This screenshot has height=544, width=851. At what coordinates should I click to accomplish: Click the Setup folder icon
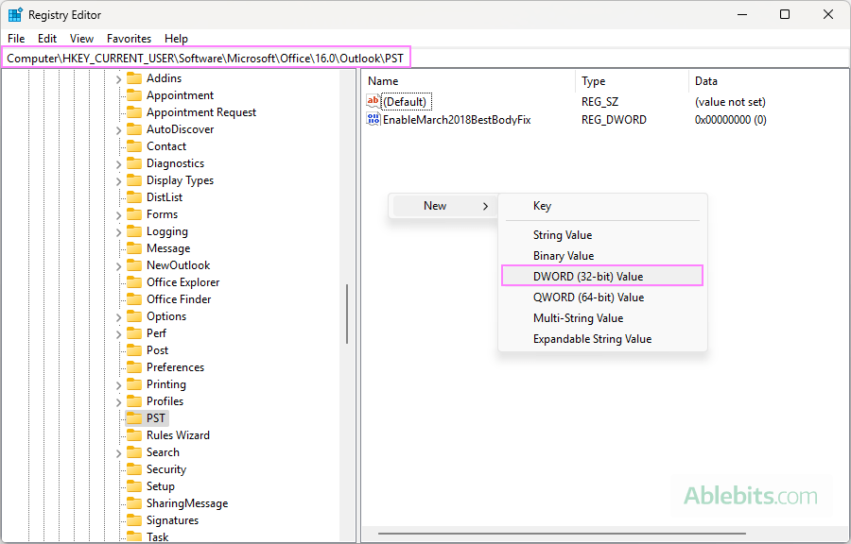pyautogui.click(x=134, y=486)
